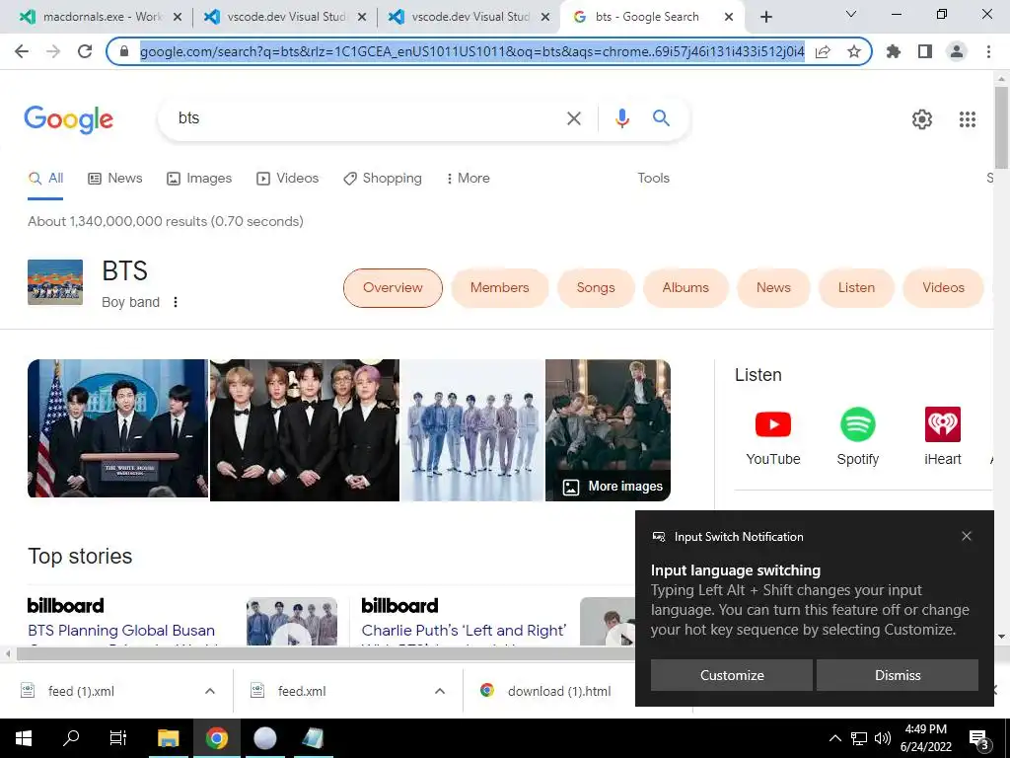Listen on Spotify
Image resolution: width=1010 pixels, height=758 pixels.
857,436
